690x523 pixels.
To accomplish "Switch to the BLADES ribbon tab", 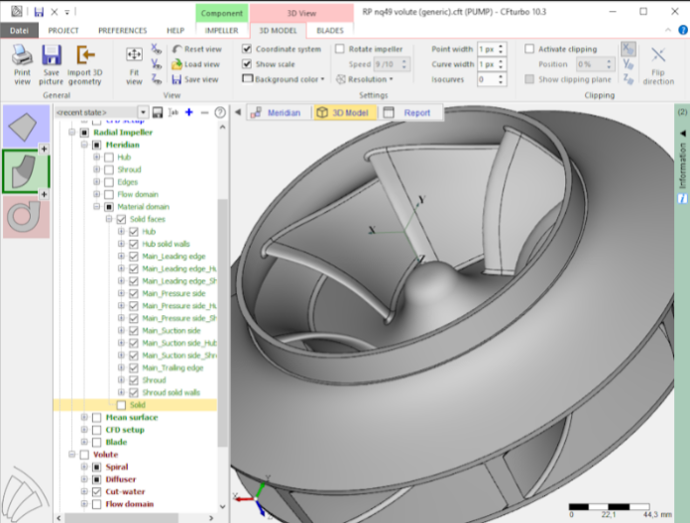I will pos(329,31).
